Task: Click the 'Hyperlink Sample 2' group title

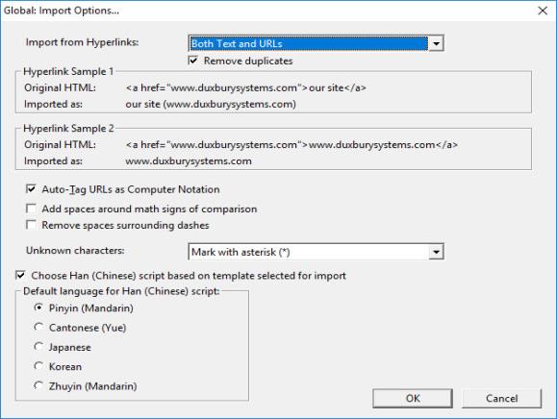Action: coord(68,128)
